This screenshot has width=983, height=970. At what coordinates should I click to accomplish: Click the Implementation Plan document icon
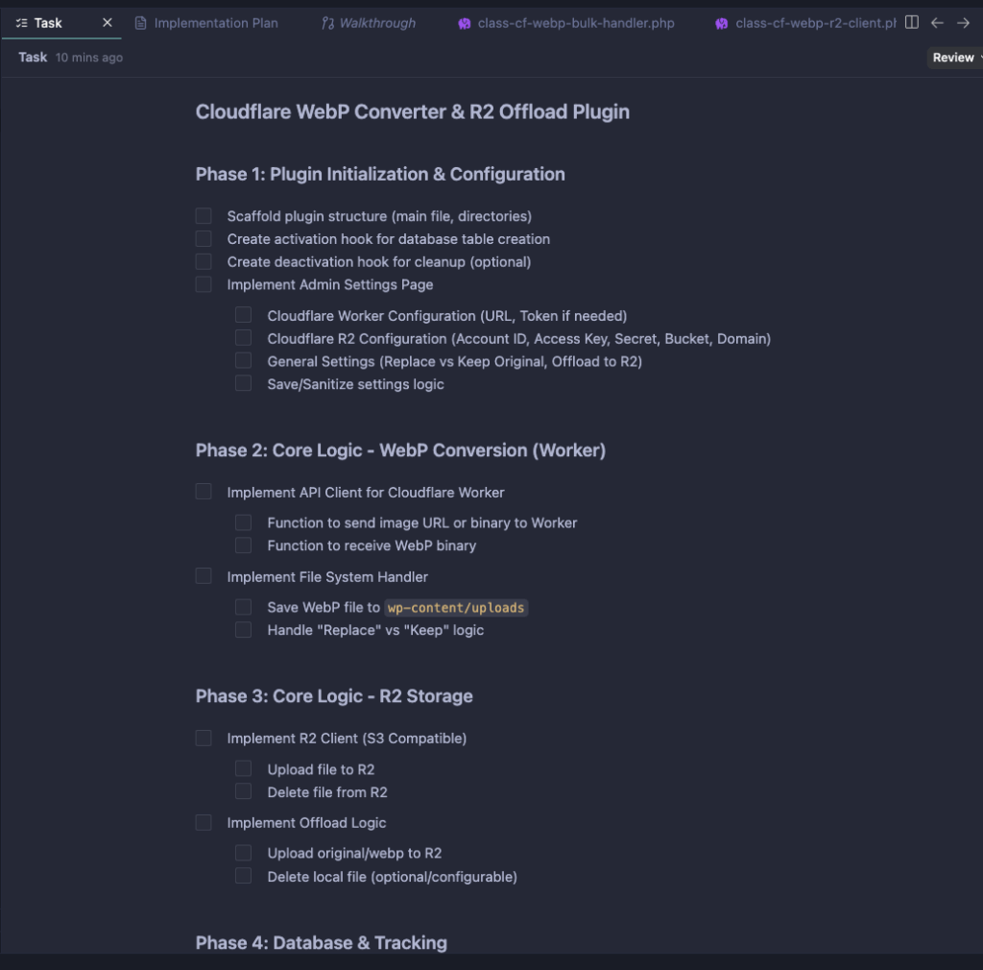pyautogui.click(x=141, y=23)
